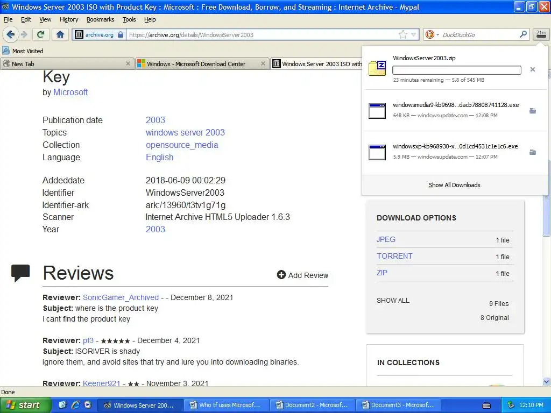Open containing folder for windowsxp-kb968930 file
Image resolution: width=551 pixels, height=413 pixels.
tap(533, 152)
